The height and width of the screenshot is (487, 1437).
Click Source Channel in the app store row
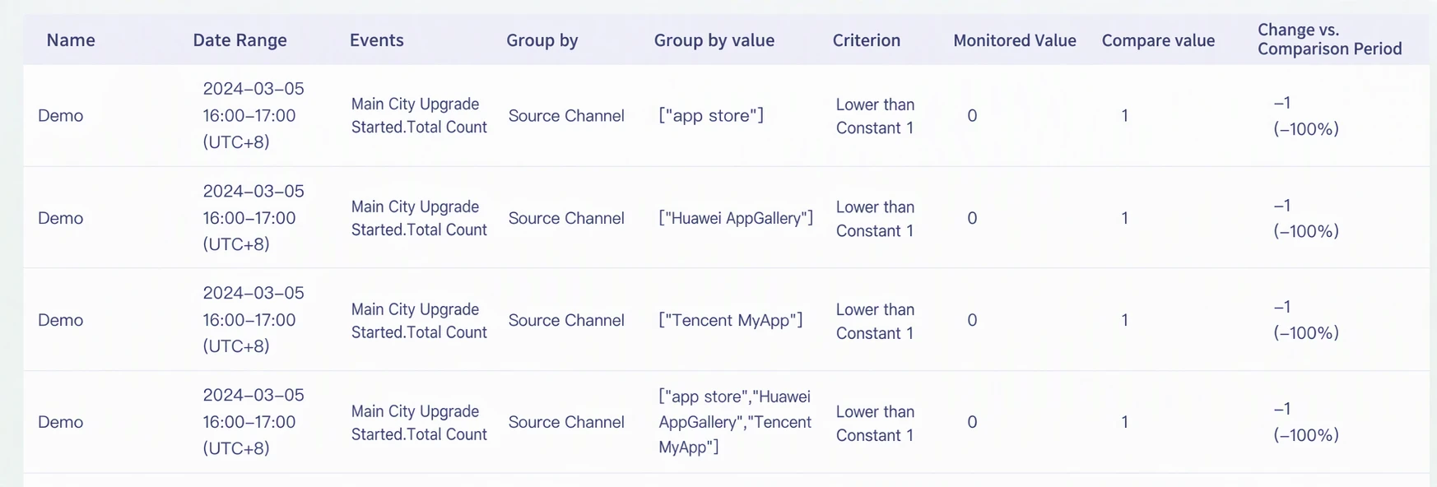click(566, 116)
